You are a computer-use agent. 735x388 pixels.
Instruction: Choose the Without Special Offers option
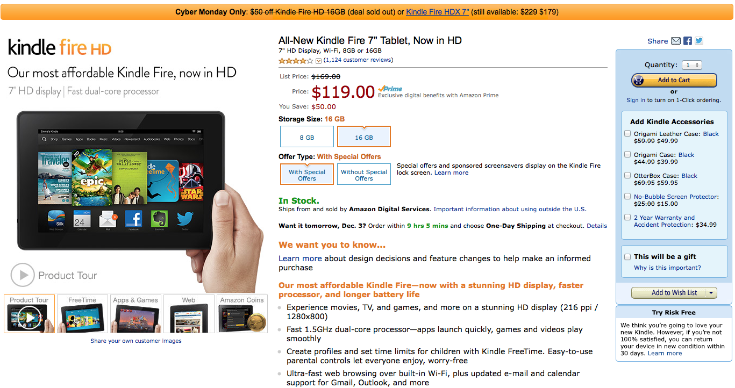pos(364,175)
